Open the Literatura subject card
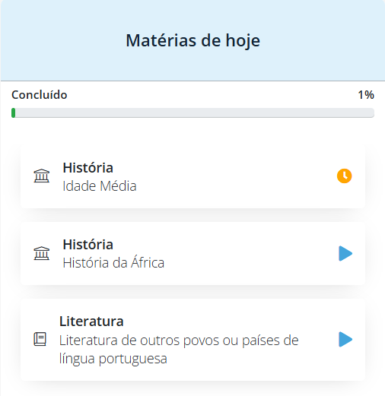The width and height of the screenshot is (385, 396). point(192,340)
